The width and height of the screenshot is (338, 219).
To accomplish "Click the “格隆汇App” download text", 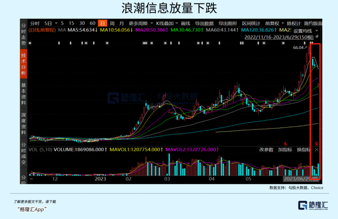I will pos(32,209).
